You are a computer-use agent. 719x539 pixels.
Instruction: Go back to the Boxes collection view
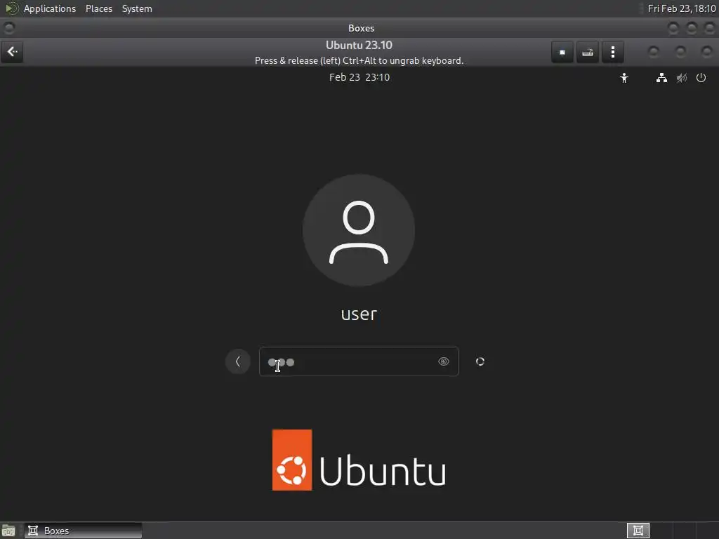pos(12,52)
